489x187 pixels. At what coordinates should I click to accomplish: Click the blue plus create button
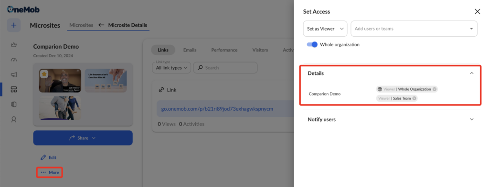point(14,25)
